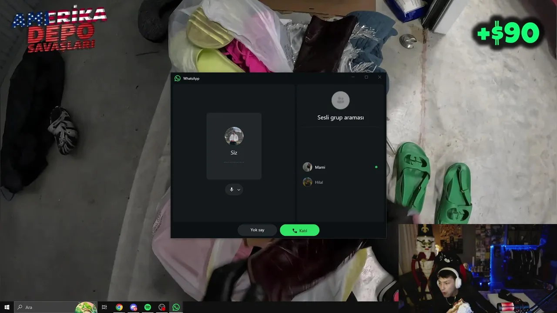Screen dimensions: 557x313
Task: Click the bird illustration in search box
Action: (x=86, y=307)
